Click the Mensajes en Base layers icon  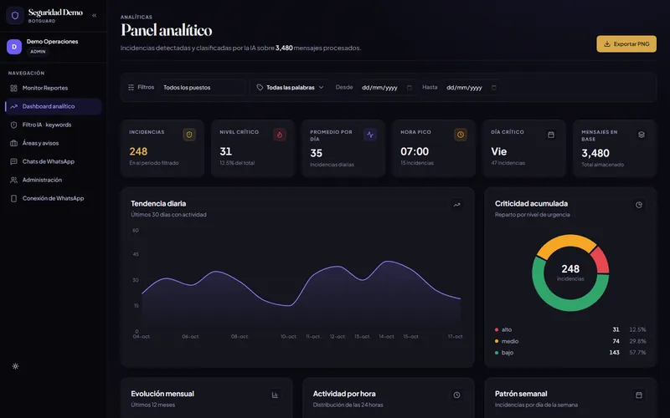point(641,135)
